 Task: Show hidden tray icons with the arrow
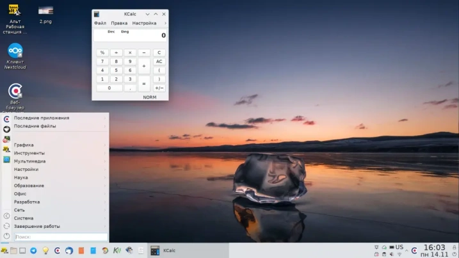pos(407,251)
